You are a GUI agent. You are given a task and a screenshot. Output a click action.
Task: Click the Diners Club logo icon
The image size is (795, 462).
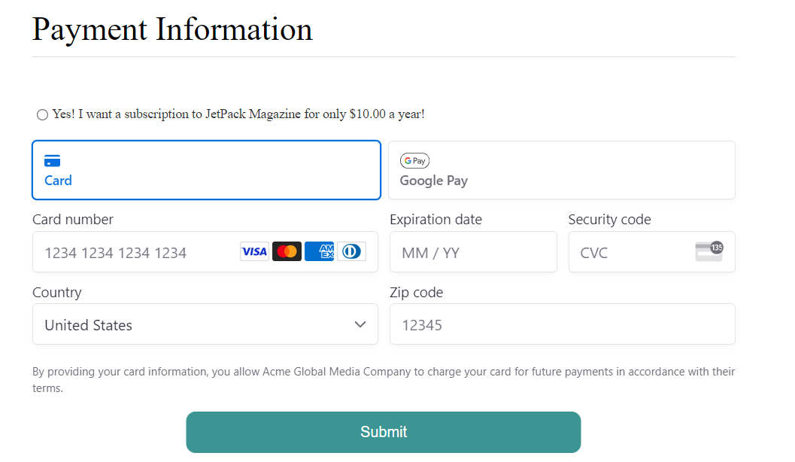351,251
